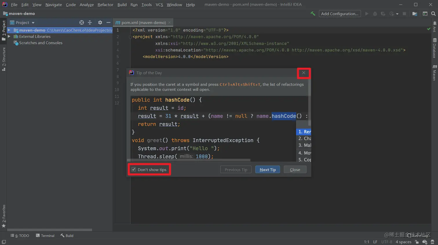
Task: Click the maven-demo breadcrumb in navigation bar
Action: pos(19,14)
